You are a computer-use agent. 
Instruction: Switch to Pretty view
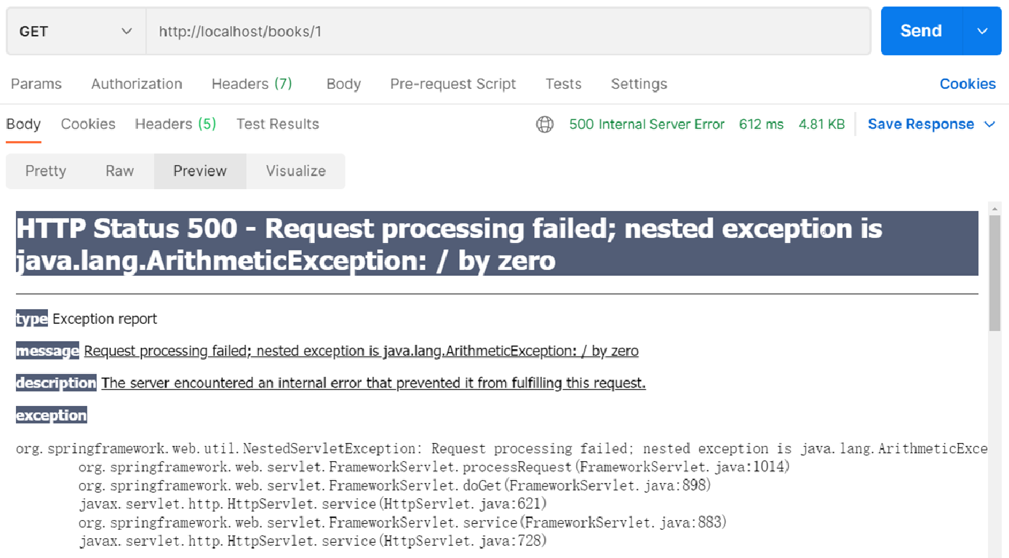pyautogui.click(x=46, y=171)
